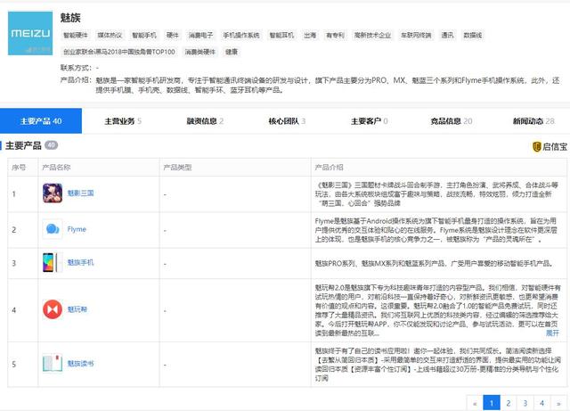Click the 魅族手机 row description text
The width and height of the screenshot is (570, 411).
coord(434,263)
